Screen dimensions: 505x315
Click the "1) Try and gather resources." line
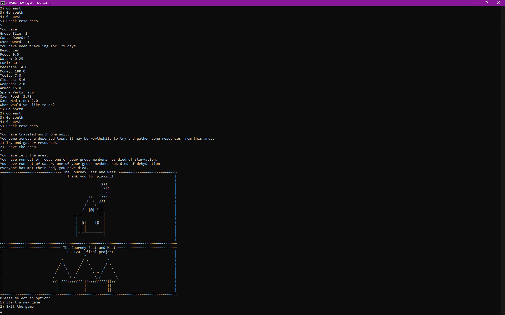(x=29, y=143)
